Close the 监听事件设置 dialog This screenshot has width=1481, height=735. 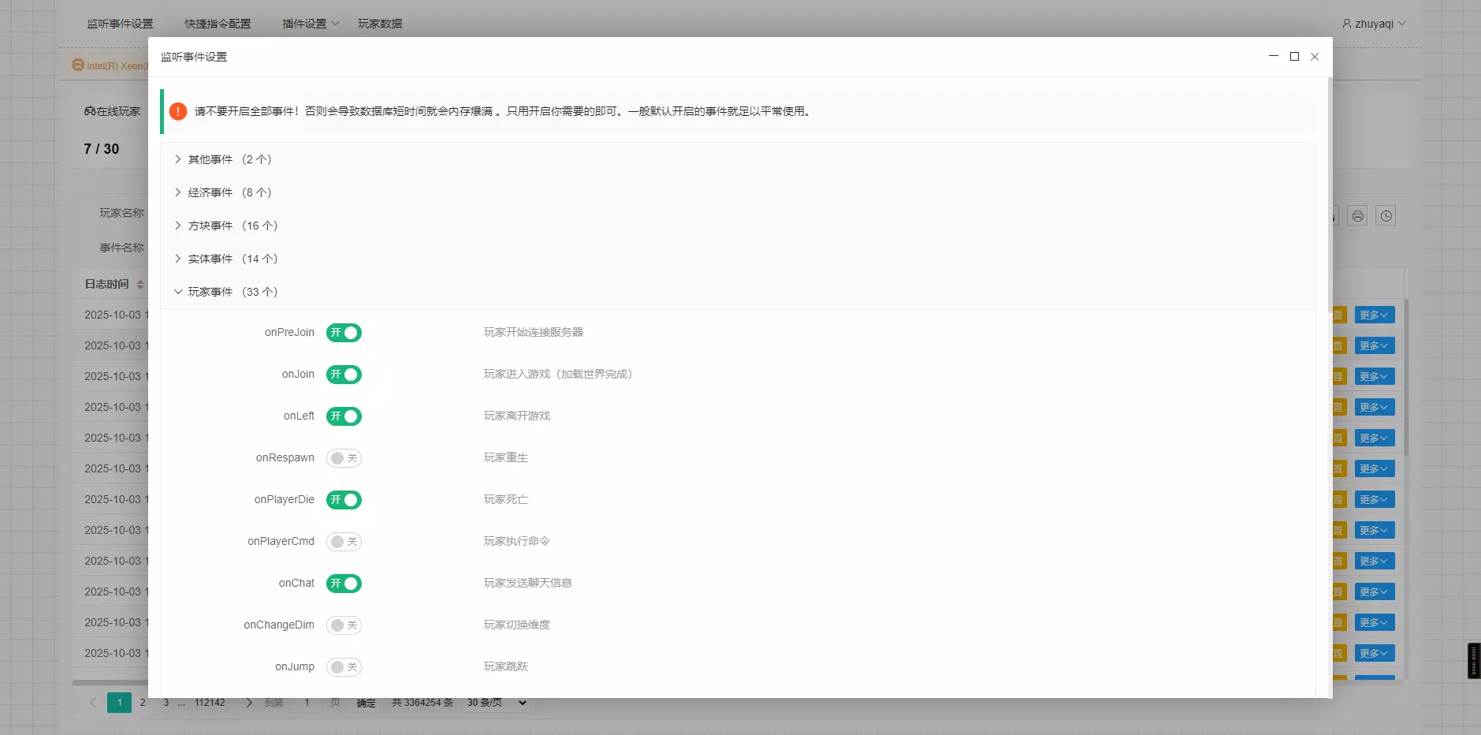(x=1315, y=57)
